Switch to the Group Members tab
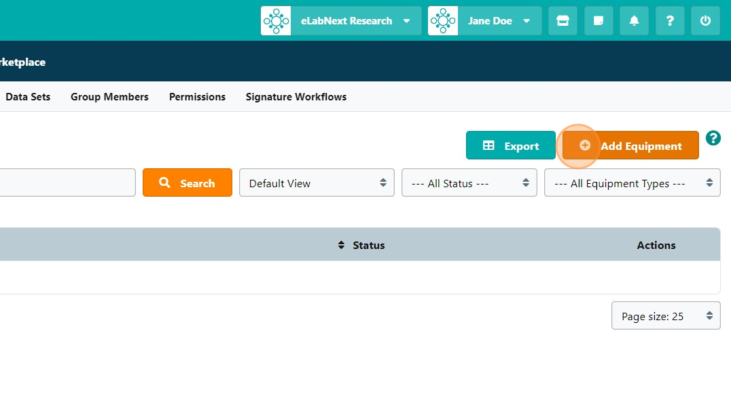The height and width of the screenshot is (407, 731). click(109, 97)
